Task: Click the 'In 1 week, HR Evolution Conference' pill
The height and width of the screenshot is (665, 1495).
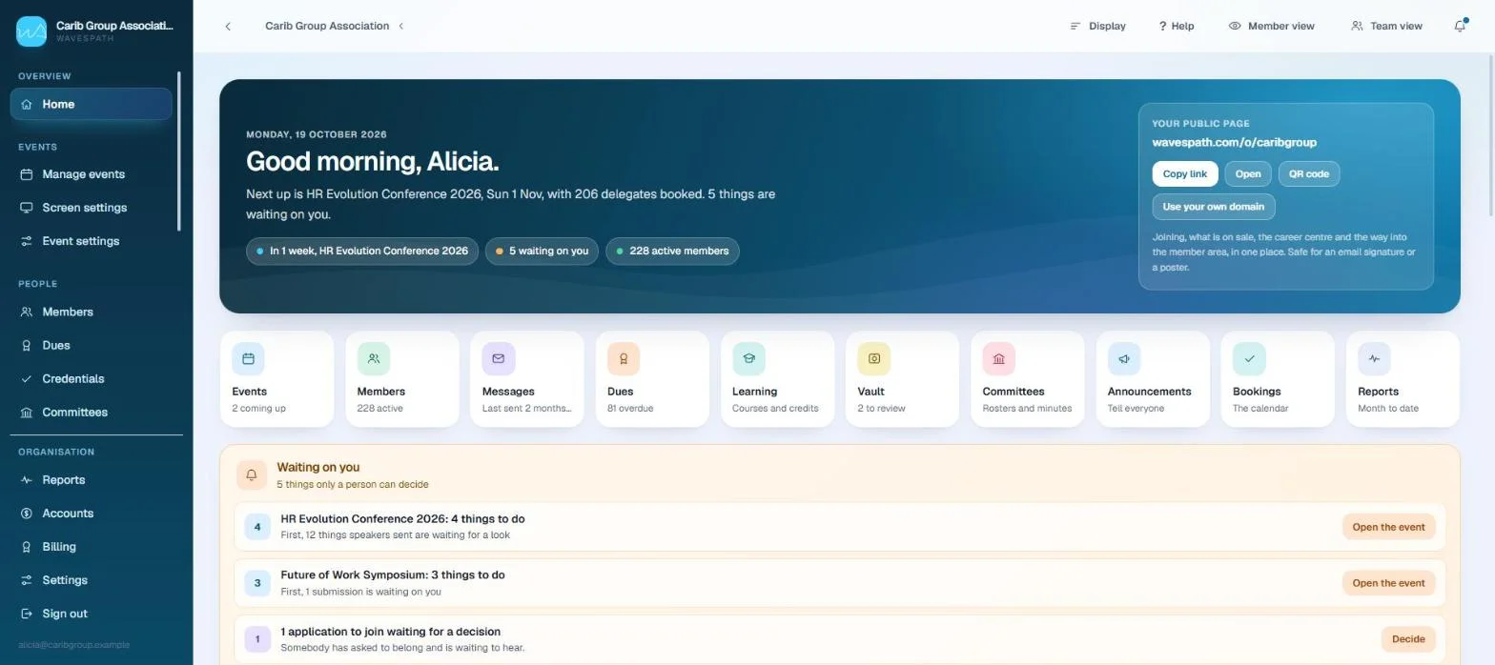Action: [362, 252]
